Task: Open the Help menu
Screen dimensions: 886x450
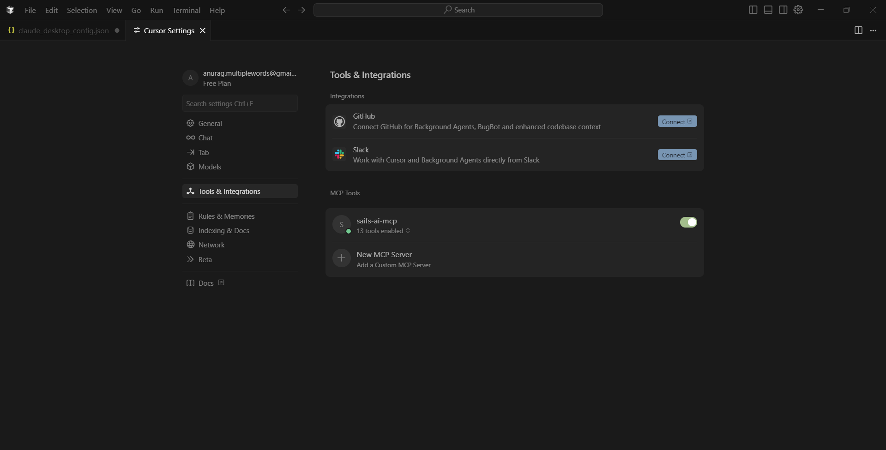Action: tap(217, 10)
